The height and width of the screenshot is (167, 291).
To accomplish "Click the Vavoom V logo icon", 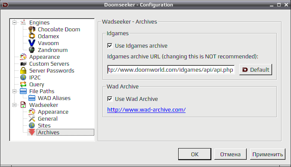I will tap(32, 43).
